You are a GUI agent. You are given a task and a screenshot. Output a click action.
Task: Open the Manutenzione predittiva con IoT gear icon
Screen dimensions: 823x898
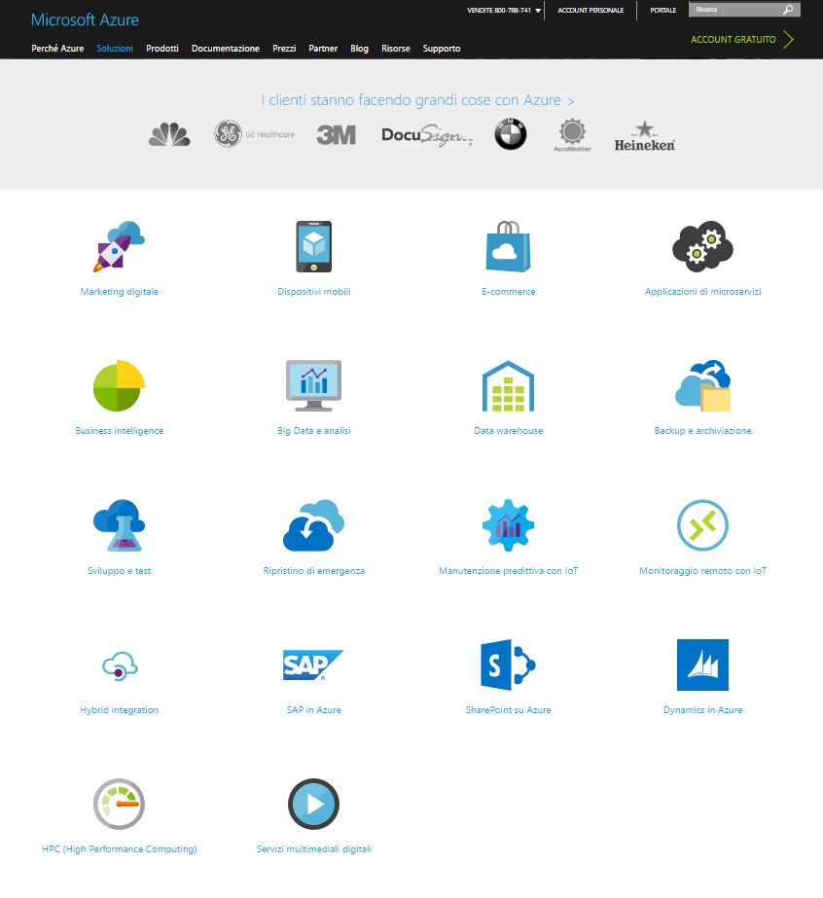point(508,525)
